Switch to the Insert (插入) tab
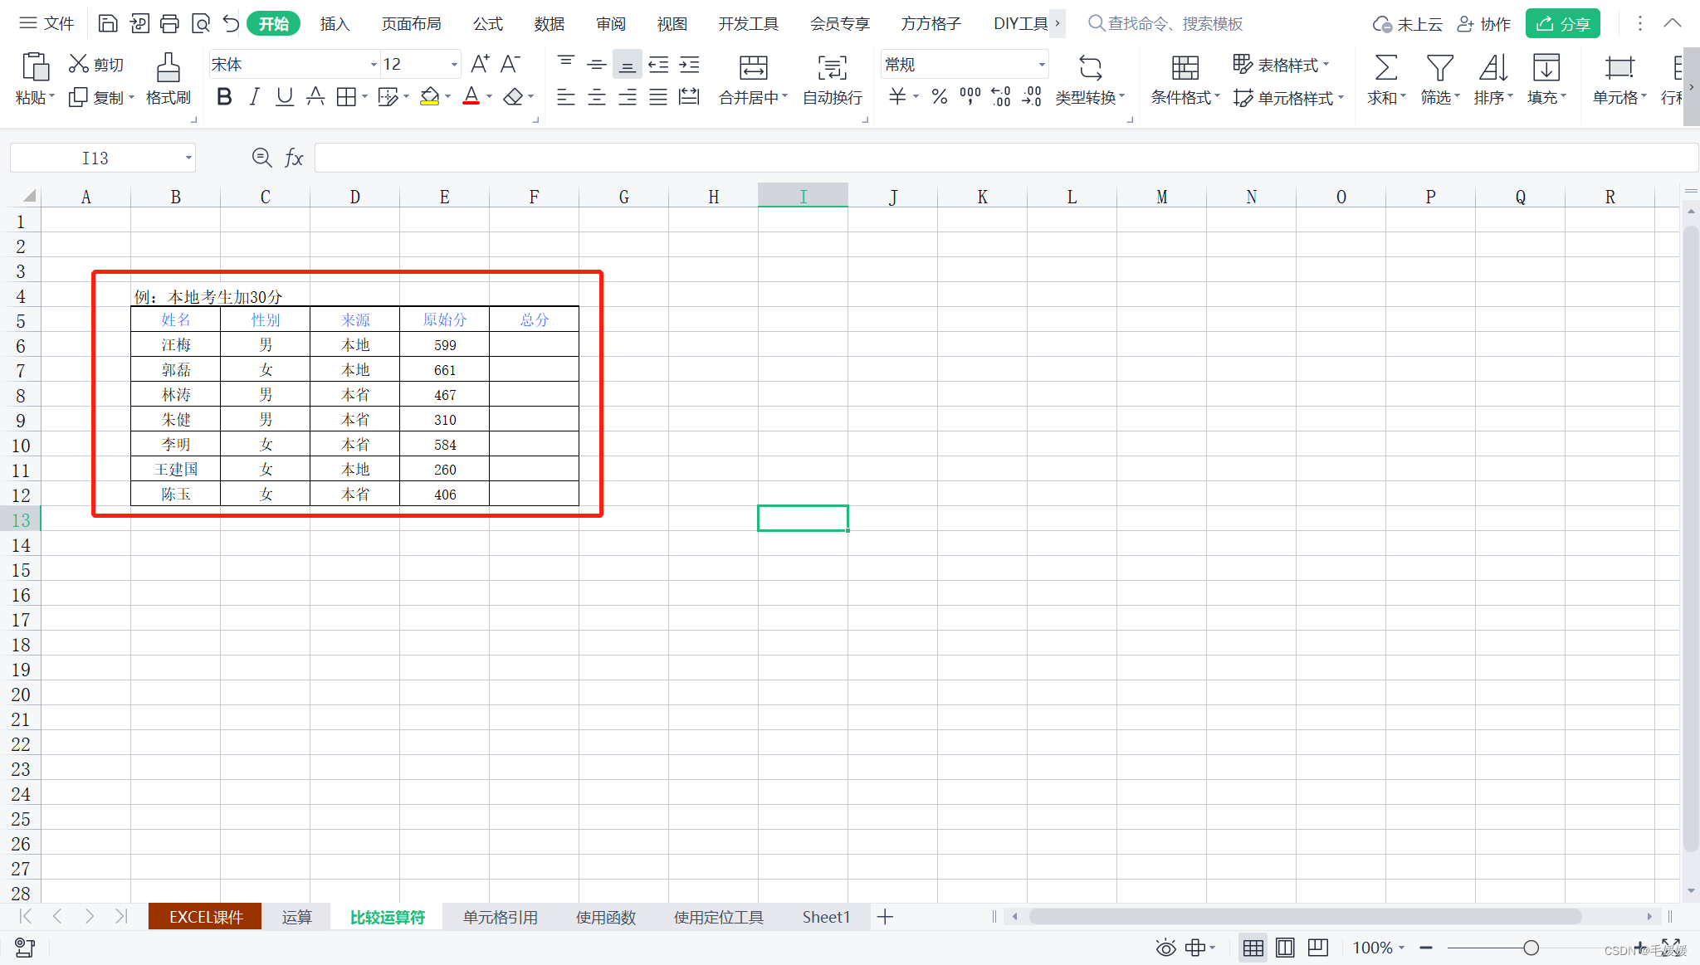 [x=335, y=24]
